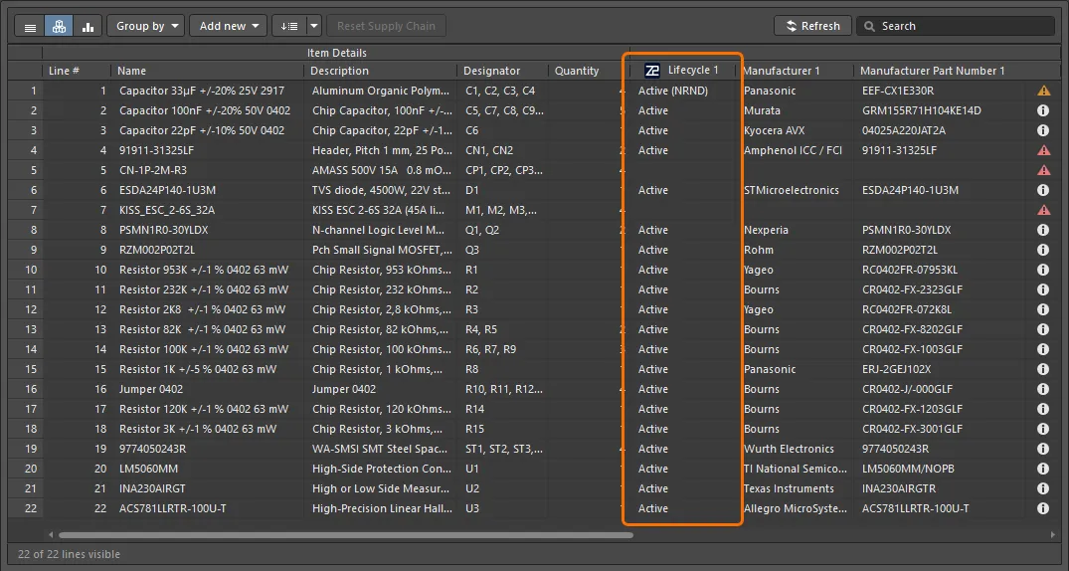
Task: Open the arrow next to sort button
Action: (314, 26)
